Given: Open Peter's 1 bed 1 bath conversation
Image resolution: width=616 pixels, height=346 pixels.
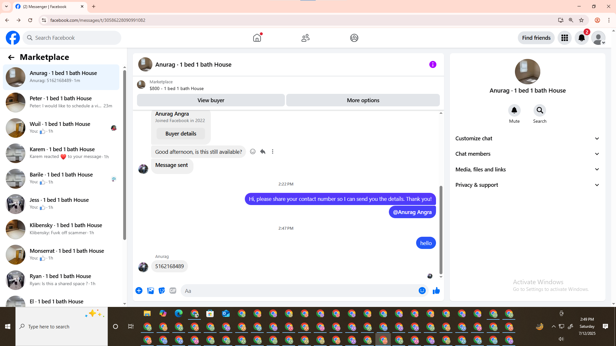Looking at the screenshot, I should click(x=61, y=102).
